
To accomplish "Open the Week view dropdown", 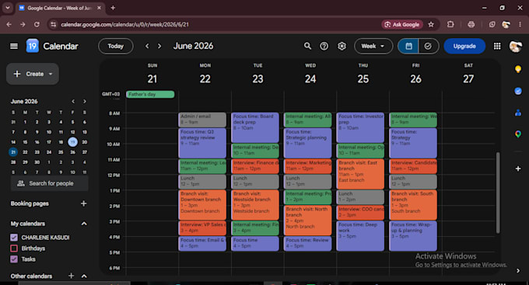I will pyautogui.click(x=373, y=46).
